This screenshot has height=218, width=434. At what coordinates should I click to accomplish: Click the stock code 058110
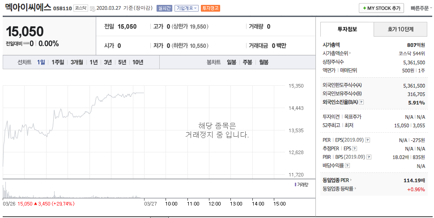tap(62, 8)
